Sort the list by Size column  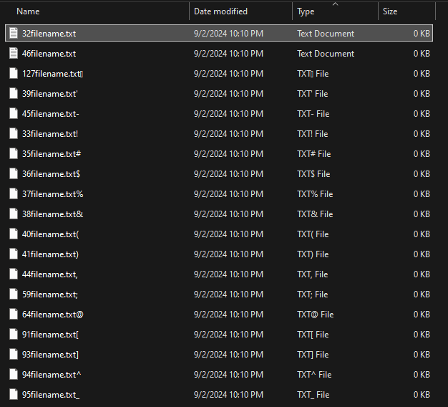point(390,11)
